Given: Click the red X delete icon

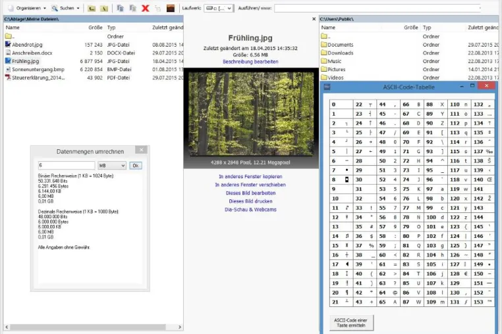Looking at the screenshot, I should 146,9.
